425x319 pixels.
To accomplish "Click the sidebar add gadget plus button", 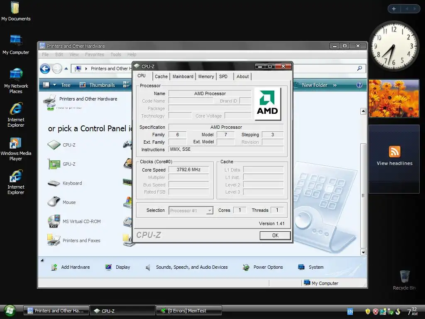I will click(x=394, y=9).
